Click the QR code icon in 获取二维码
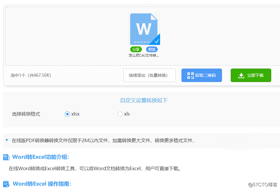 [190, 75]
